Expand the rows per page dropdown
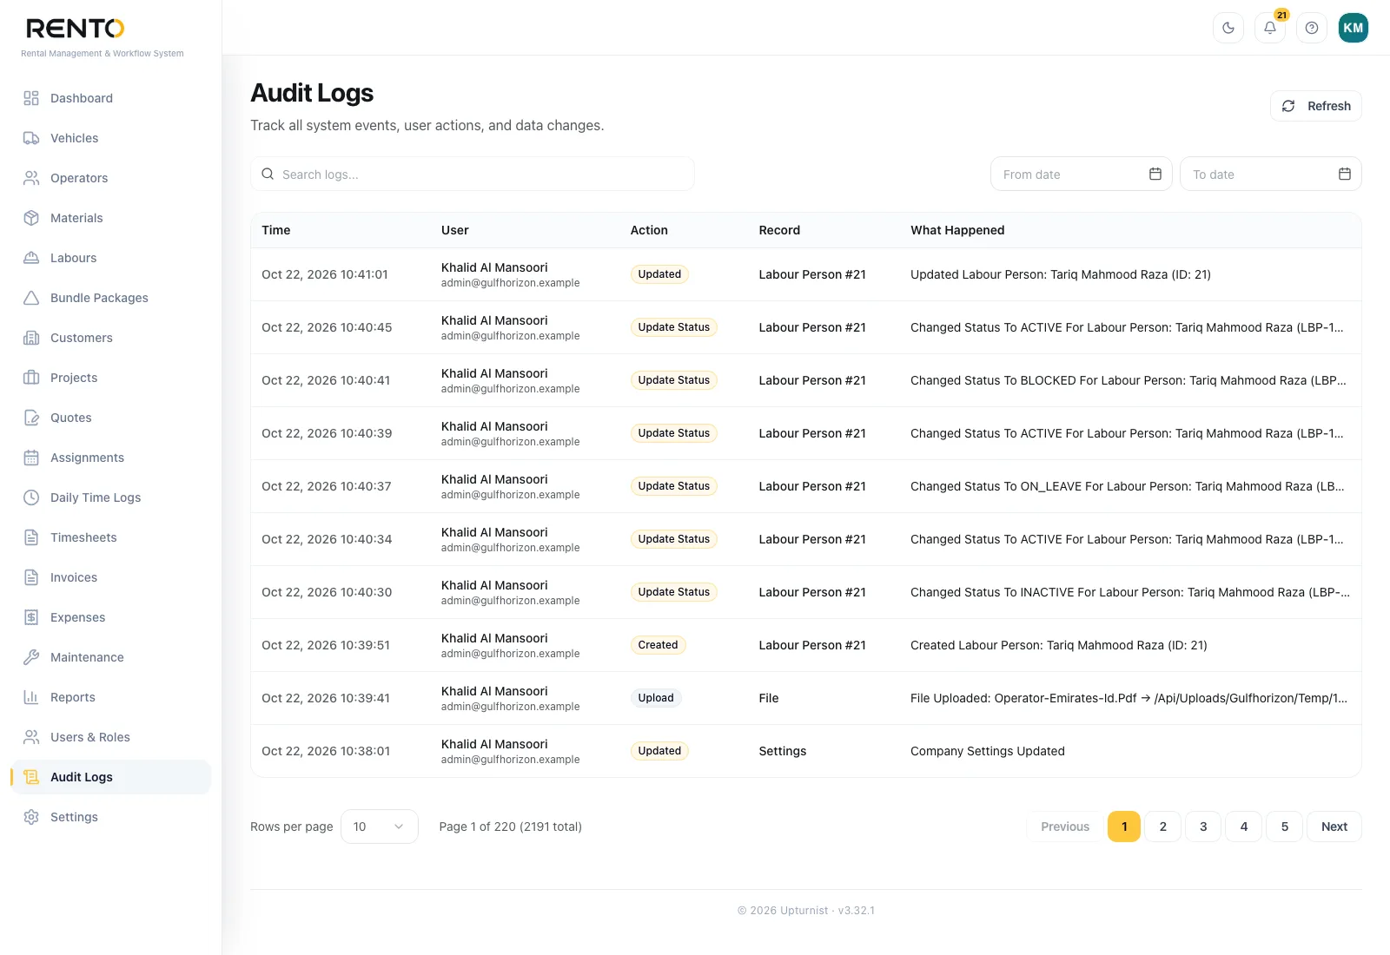1390x955 pixels. tap(380, 827)
